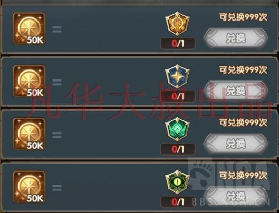Click the equals sign in the fourth row
279x213 pixels.
pyautogui.click(x=57, y=188)
